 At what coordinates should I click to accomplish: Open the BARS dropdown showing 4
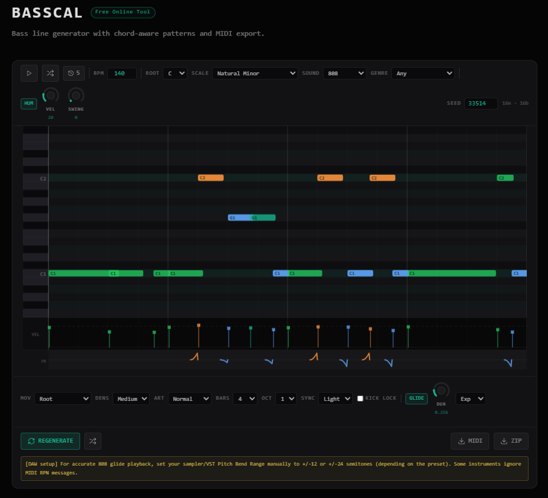click(x=245, y=399)
